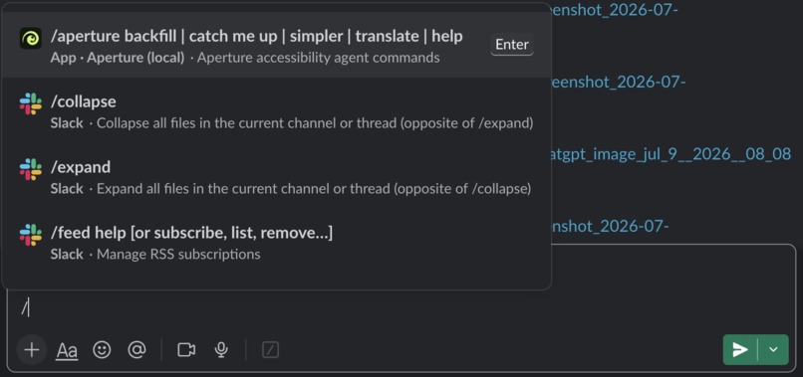Image resolution: width=803 pixels, height=377 pixels.
Task: Select the /aperture backfill command
Action: click(277, 45)
